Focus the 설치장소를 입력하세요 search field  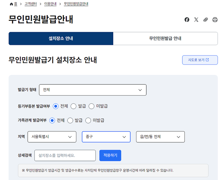tap(65, 155)
